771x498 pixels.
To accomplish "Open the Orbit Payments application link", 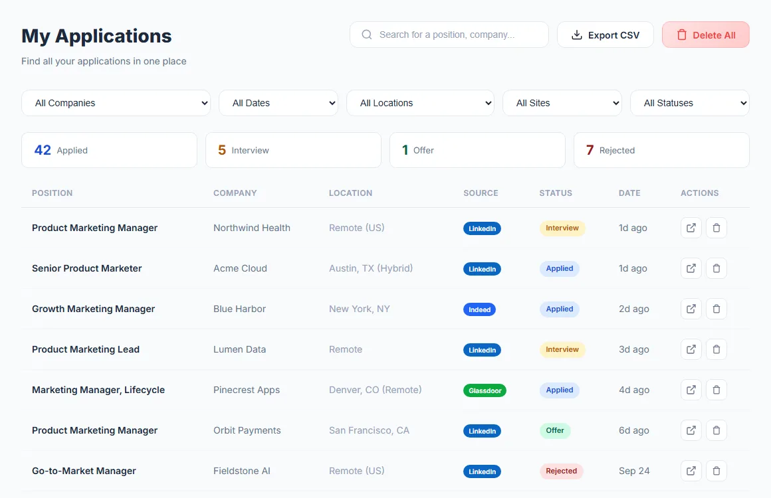I will [x=691, y=430].
